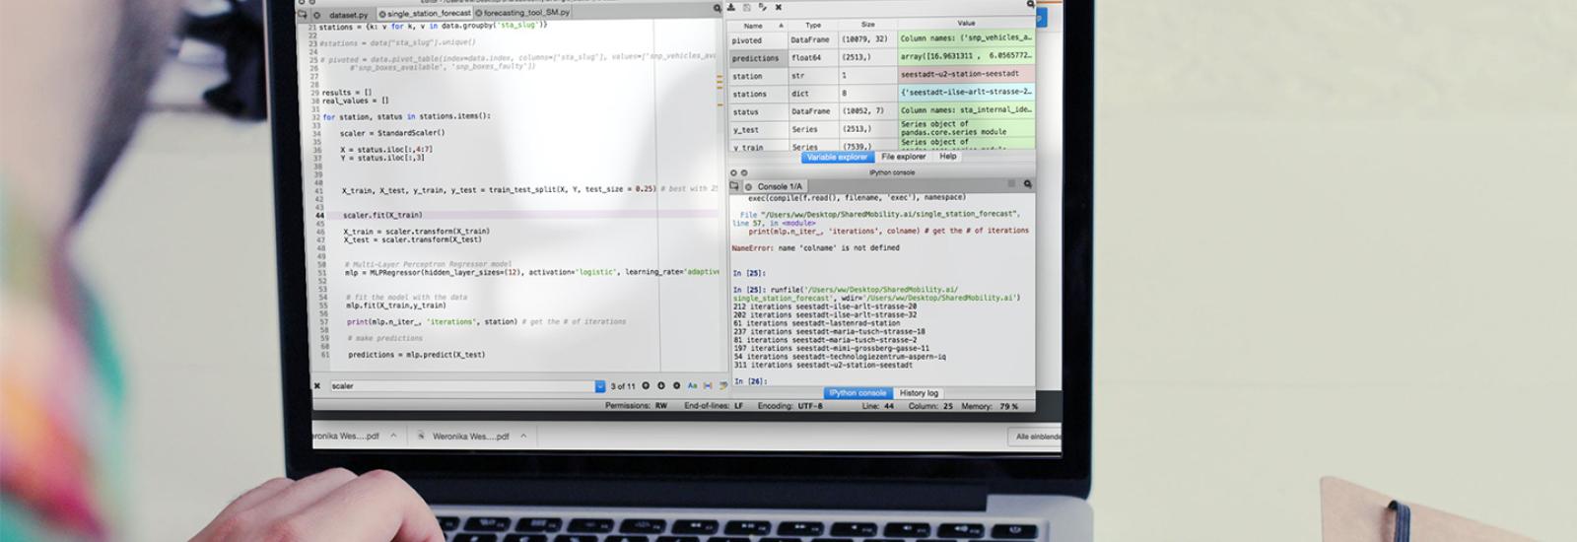Image resolution: width=1577 pixels, height=542 pixels.
Task: Click the IPython console stop icon
Action: click(x=1010, y=183)
